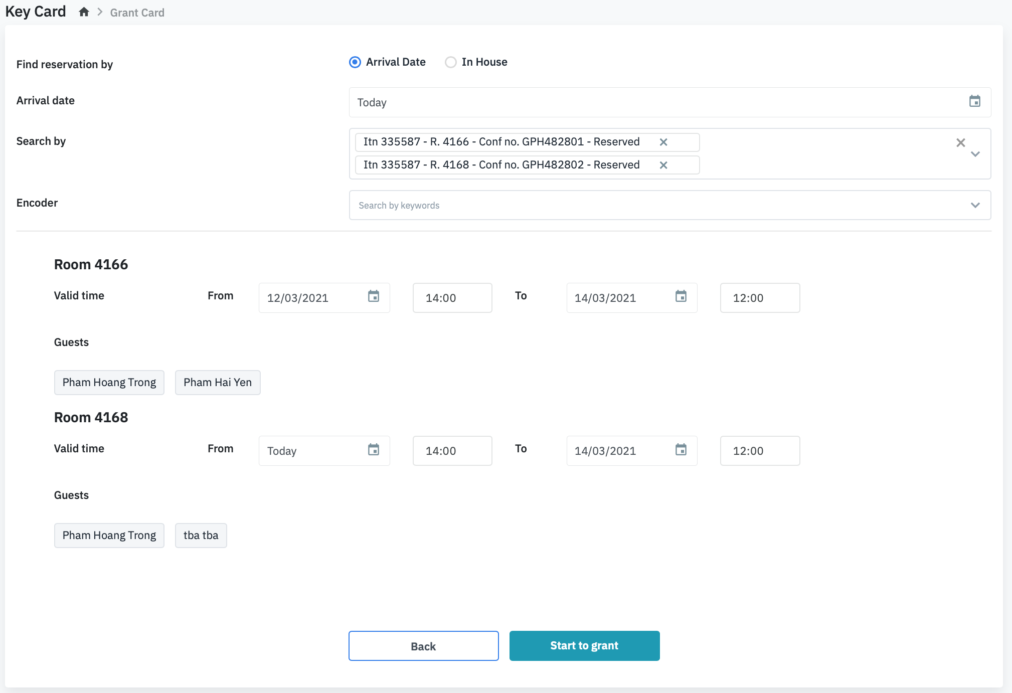This screenshot has width=1012, height=693.
Task: Click the home icon in breadcrumb
Action: pos(84,12)
